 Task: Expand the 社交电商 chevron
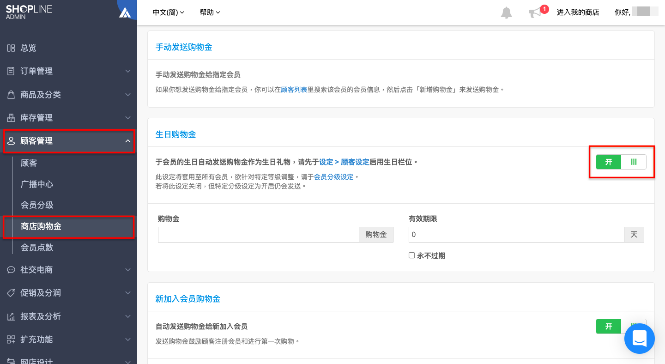click(128, 270)
